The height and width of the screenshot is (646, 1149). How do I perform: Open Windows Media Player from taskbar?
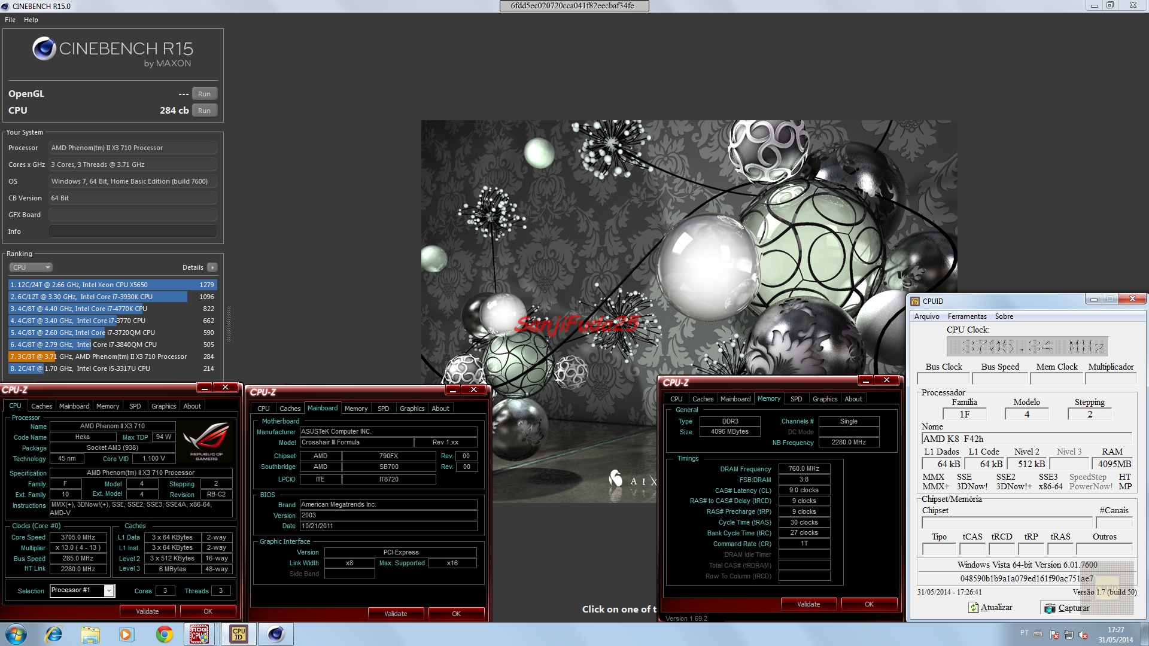[x=126, y=634]
